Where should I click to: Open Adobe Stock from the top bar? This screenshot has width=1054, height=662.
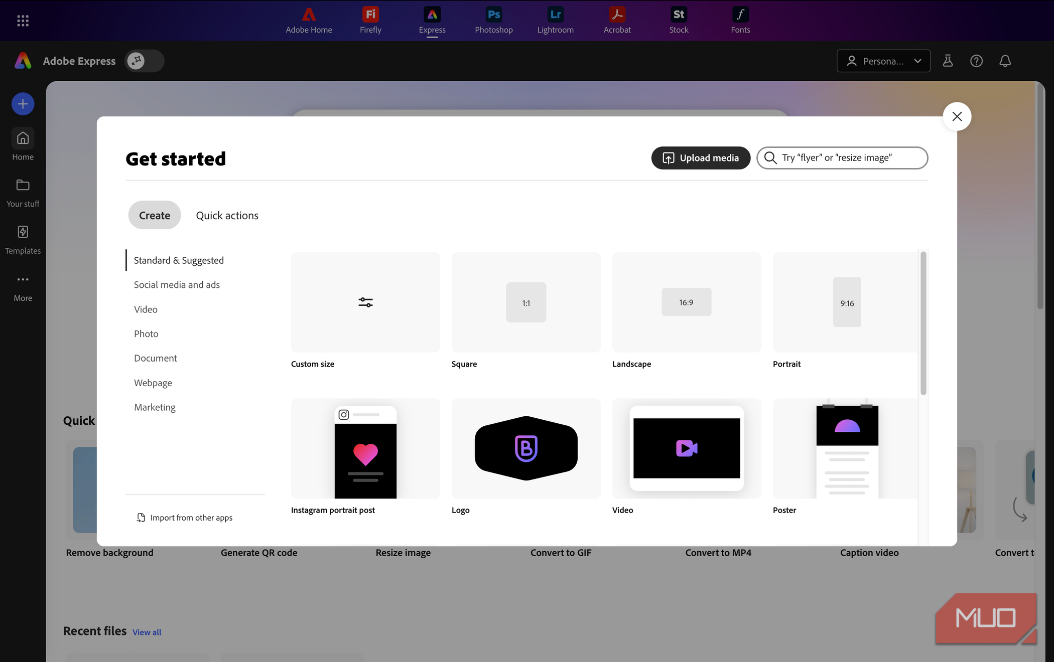pyautogui.click(x=679, y=21)
